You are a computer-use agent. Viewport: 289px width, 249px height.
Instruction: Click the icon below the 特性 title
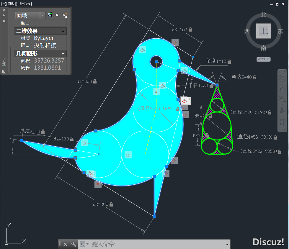(4, 71)
